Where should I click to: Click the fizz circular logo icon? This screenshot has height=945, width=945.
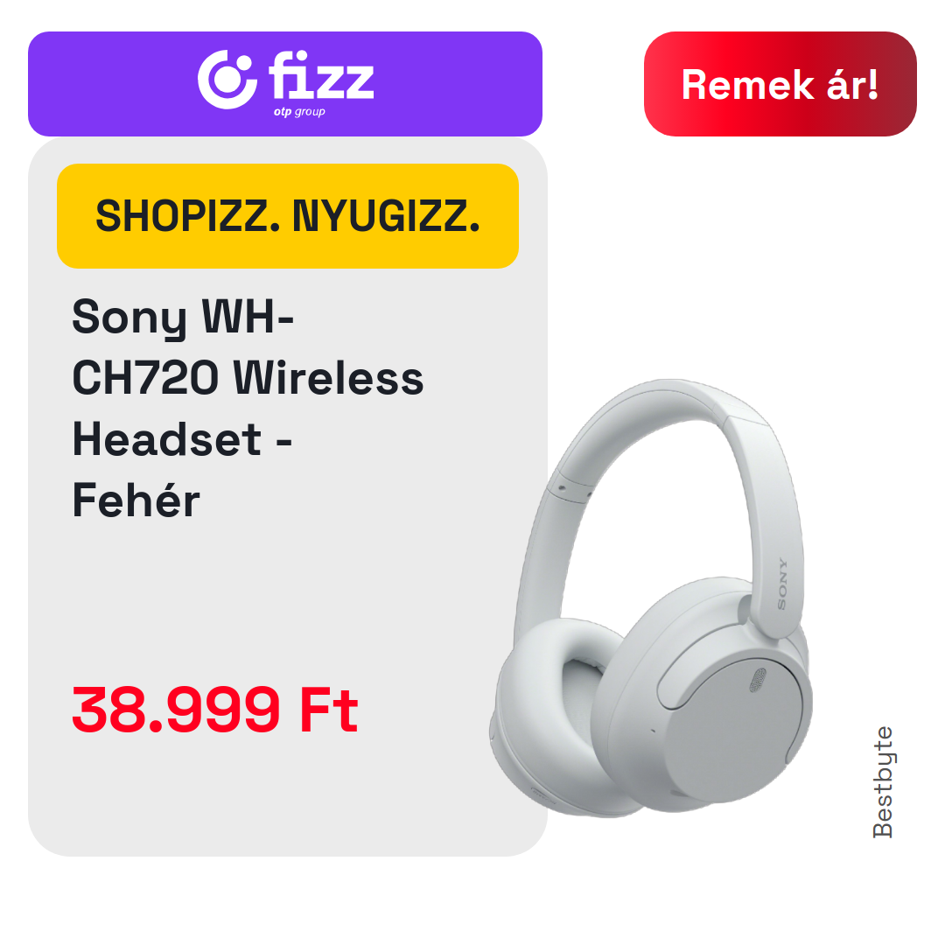pos(227,80)
